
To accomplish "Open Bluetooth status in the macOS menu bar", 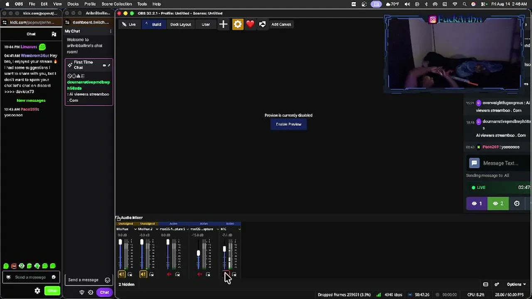I will click(x=426, y=4).
